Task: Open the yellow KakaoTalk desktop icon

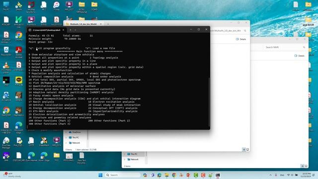Action: [19, 81]
